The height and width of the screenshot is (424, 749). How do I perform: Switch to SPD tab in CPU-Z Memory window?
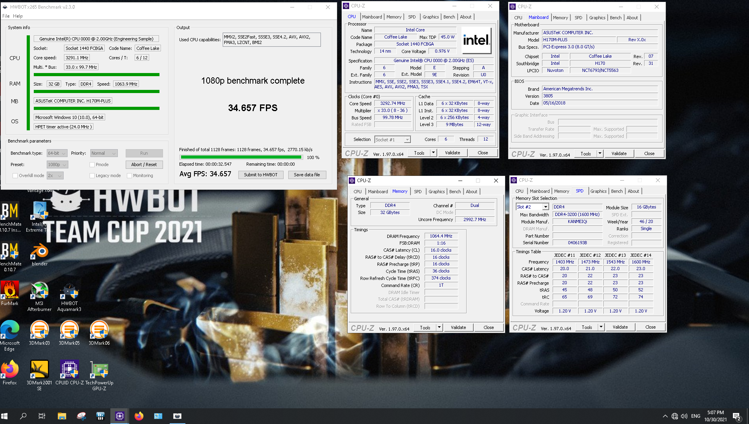418,192
